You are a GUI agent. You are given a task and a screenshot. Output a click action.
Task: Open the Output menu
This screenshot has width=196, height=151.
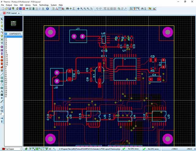[9, 5]
